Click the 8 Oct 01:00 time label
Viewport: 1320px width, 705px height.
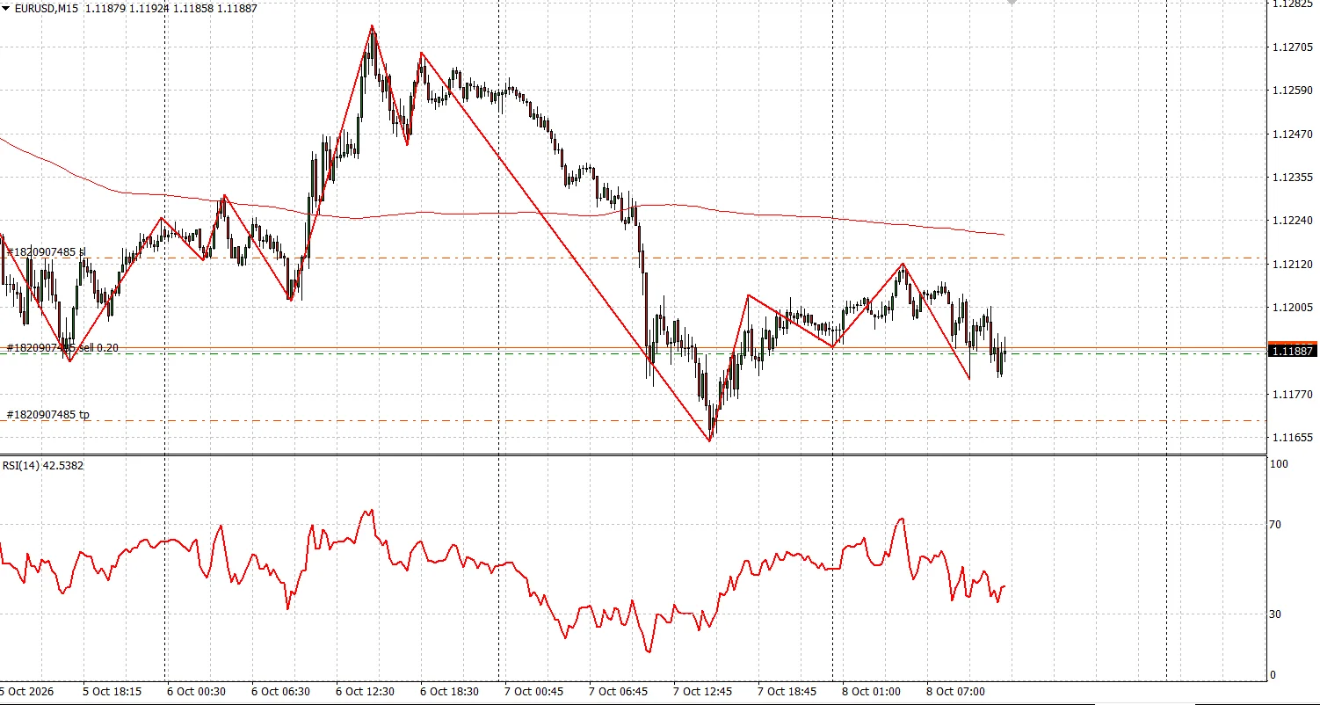click(x=871, y=692)
